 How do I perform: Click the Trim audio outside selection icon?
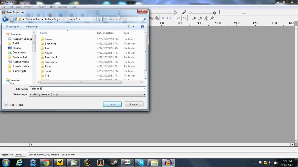(163, 18)
